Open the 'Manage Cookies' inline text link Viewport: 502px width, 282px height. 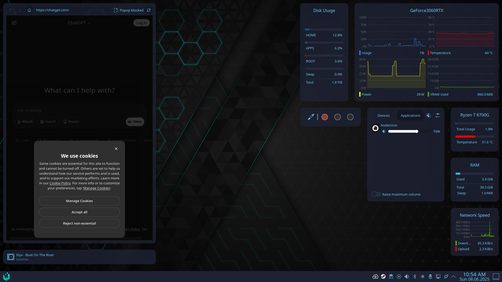click(97, 188)
